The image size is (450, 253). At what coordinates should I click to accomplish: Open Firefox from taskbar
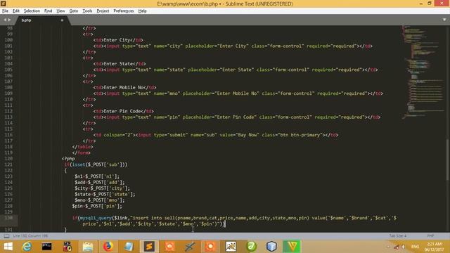(108, 247)
